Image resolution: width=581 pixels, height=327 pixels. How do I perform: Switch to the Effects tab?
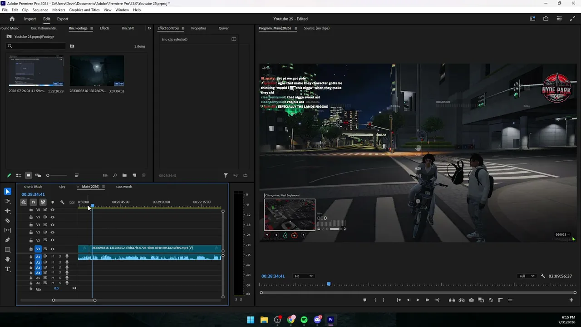tap(104, 28)
